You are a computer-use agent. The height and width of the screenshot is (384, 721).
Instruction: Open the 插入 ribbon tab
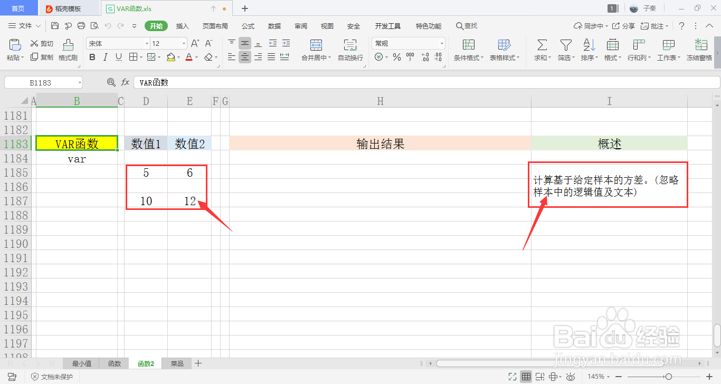[x=182, y=26]
